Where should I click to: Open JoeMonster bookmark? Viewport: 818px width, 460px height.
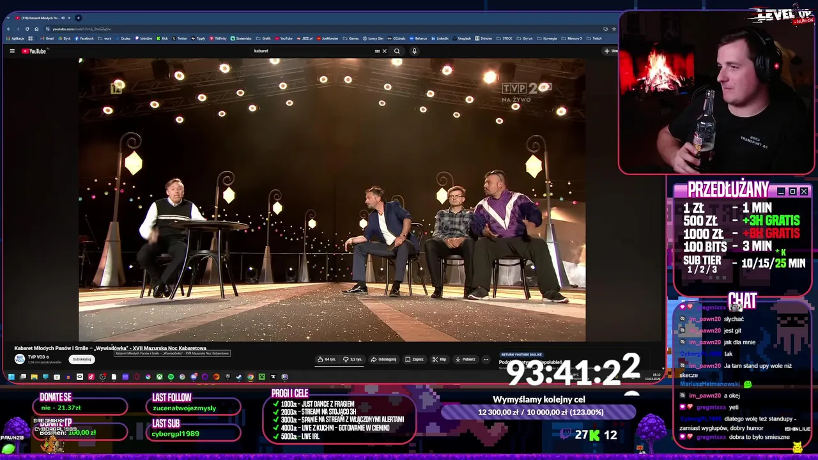coord(327,38)
